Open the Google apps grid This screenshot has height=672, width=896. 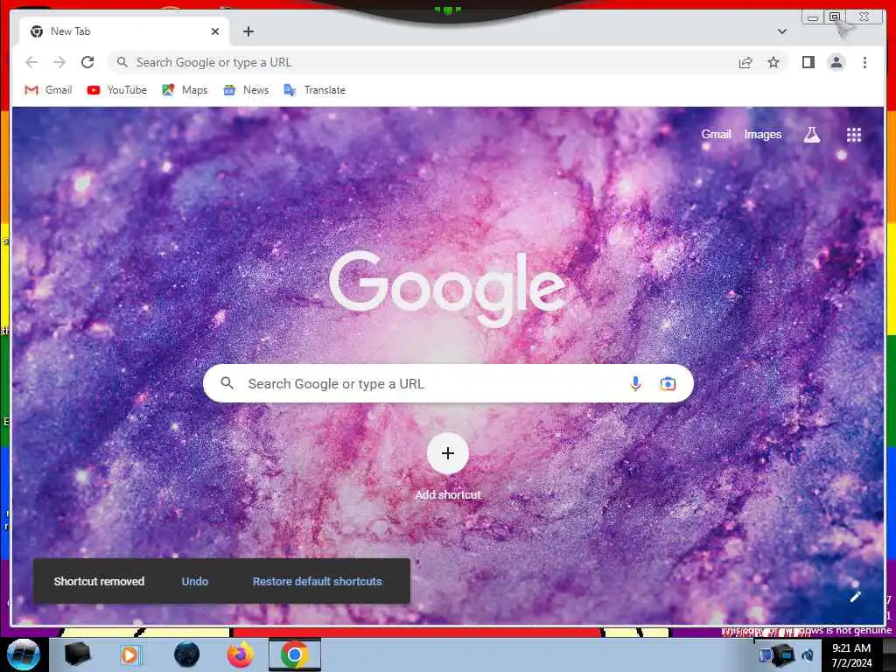tap(854, 135)
